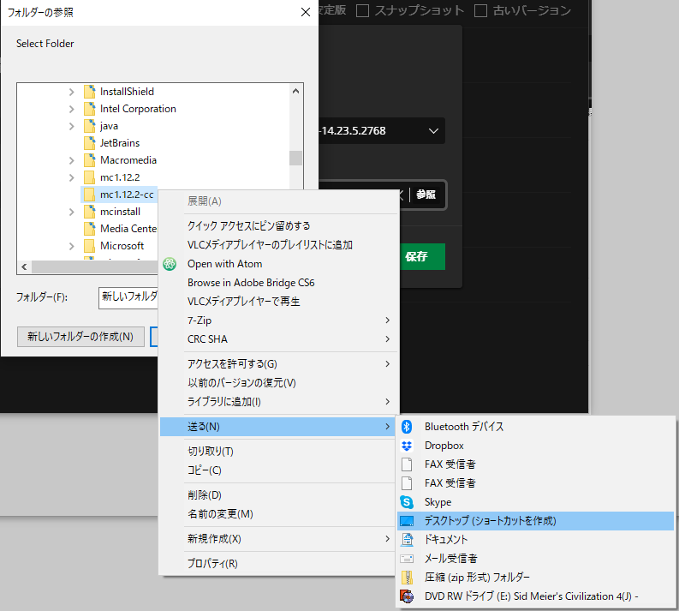Screen dimensions: 679x611
Task: Click the first FAX 受信者 icon
Action: (407, 464)
